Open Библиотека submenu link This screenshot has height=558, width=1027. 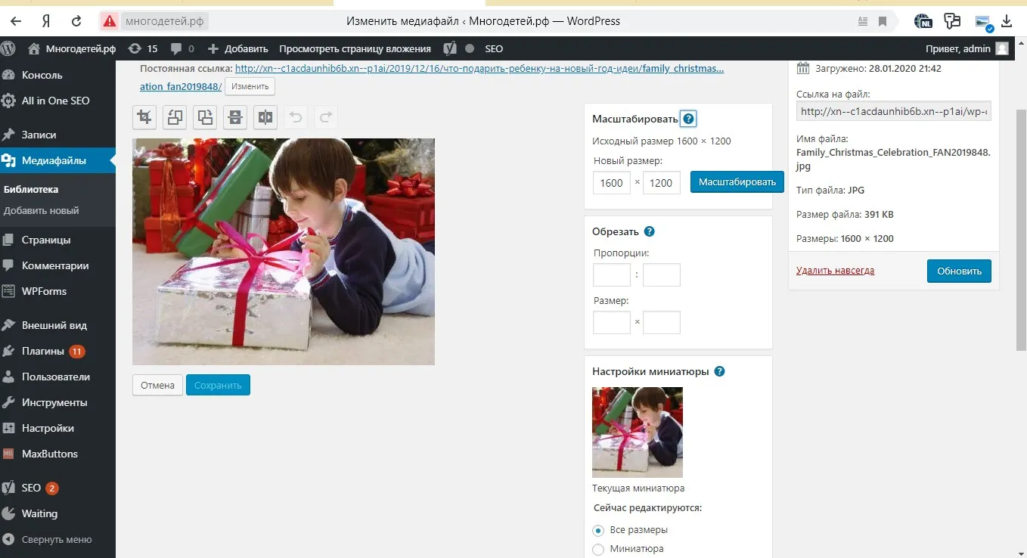31,189
